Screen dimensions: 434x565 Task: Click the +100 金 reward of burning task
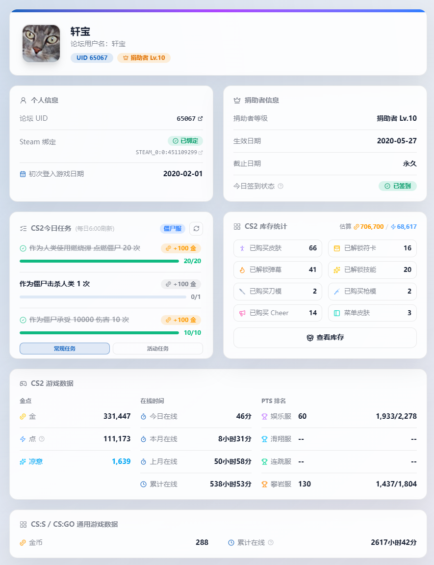click(x=181, y=248)
